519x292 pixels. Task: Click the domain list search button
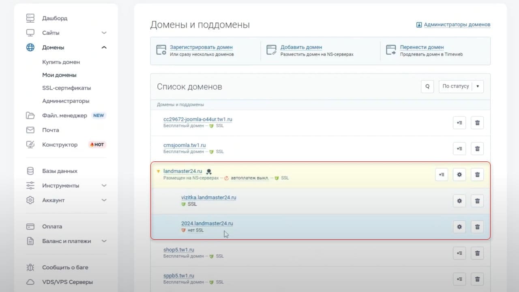(x=427, y=86)
